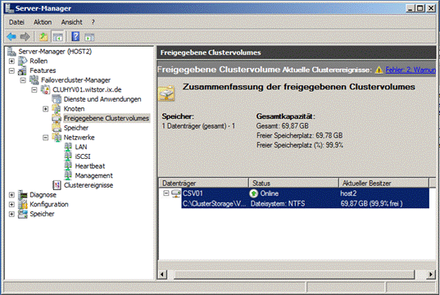Click the CLUHYV01.witstor.ix.de cluster icon
The height and width of the screenshot is (295, 440).
click(45, 89)
